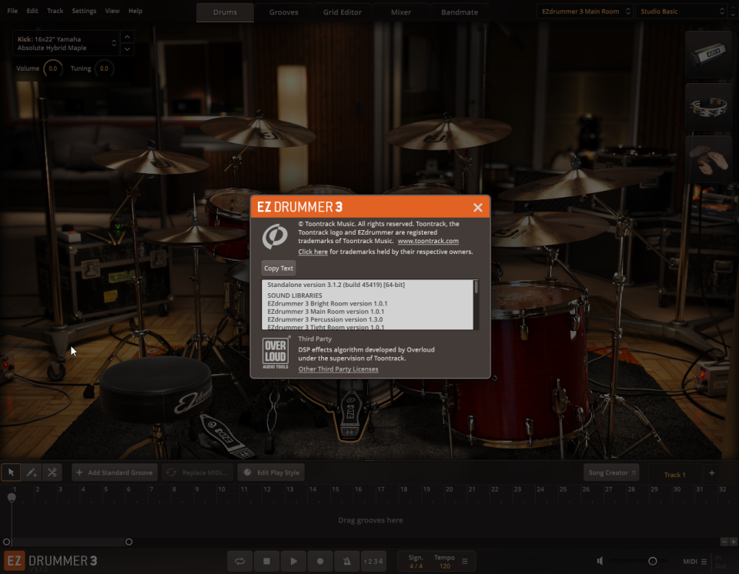Click the EZ Drummer 3 logo bottom left
Screen dimensions: 739x574
point(51,561)
